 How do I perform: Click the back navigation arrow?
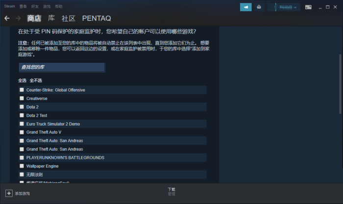pyautogui.click(x=7, y=18)
